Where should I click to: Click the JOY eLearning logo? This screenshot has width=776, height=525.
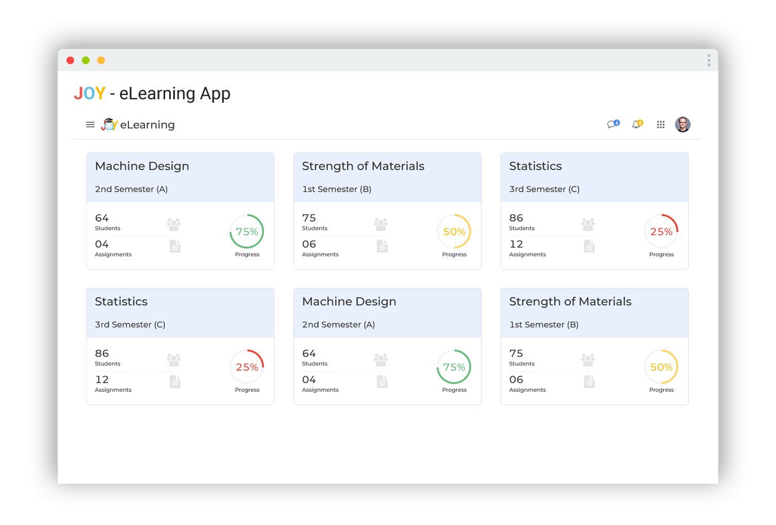point(138,125)
